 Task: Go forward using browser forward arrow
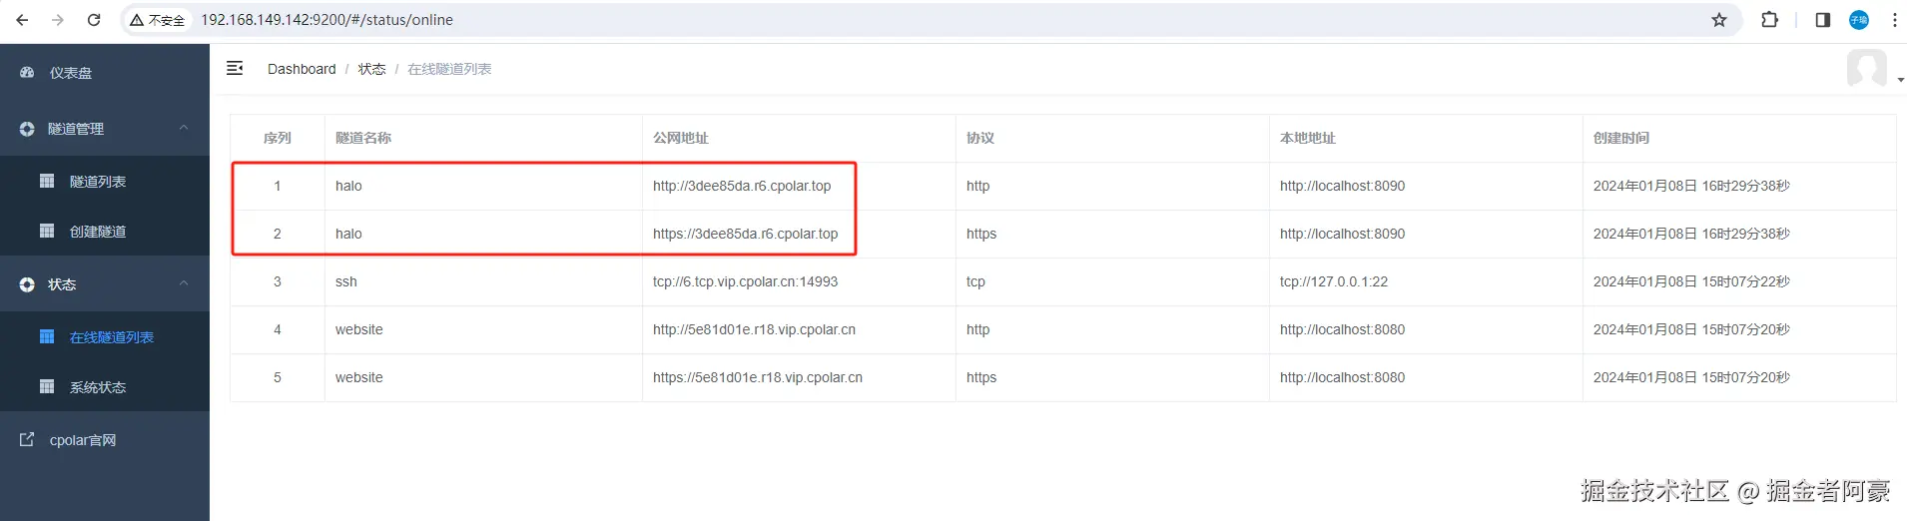[58, 20]
